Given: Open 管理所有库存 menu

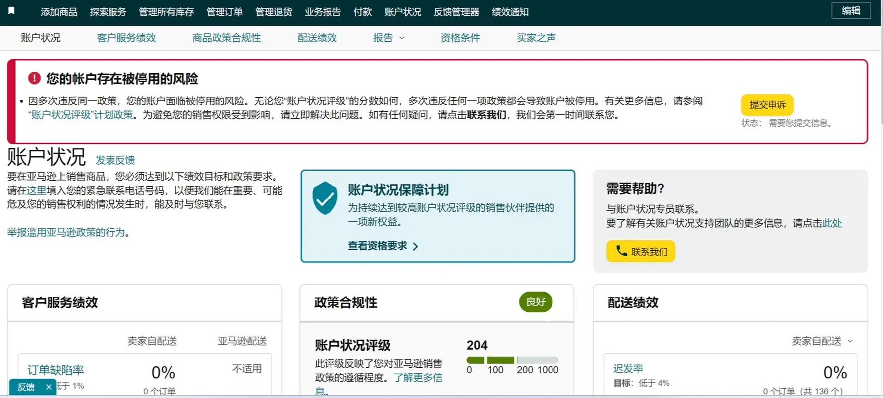Looking at the screenshot, I should click(x=166, y=12).
